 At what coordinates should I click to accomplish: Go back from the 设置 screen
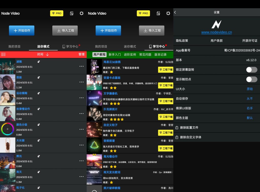coord(175,12)
